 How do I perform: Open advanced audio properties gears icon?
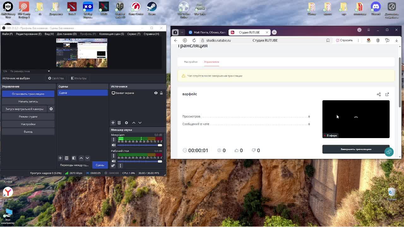113,166
